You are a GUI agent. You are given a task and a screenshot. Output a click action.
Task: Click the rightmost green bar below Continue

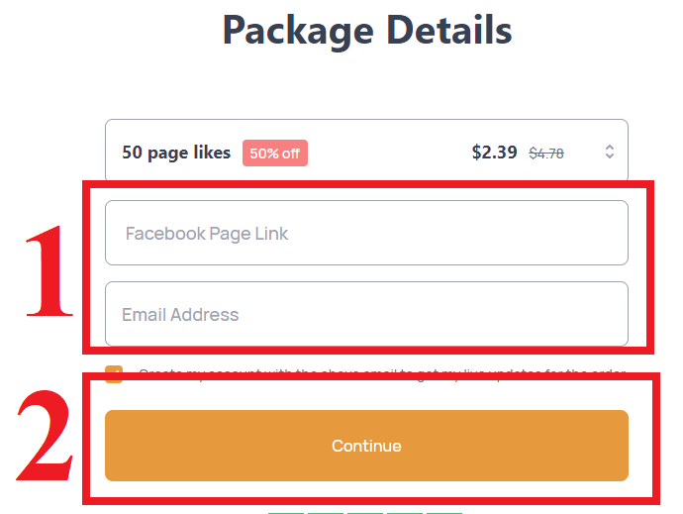[444, 512]
